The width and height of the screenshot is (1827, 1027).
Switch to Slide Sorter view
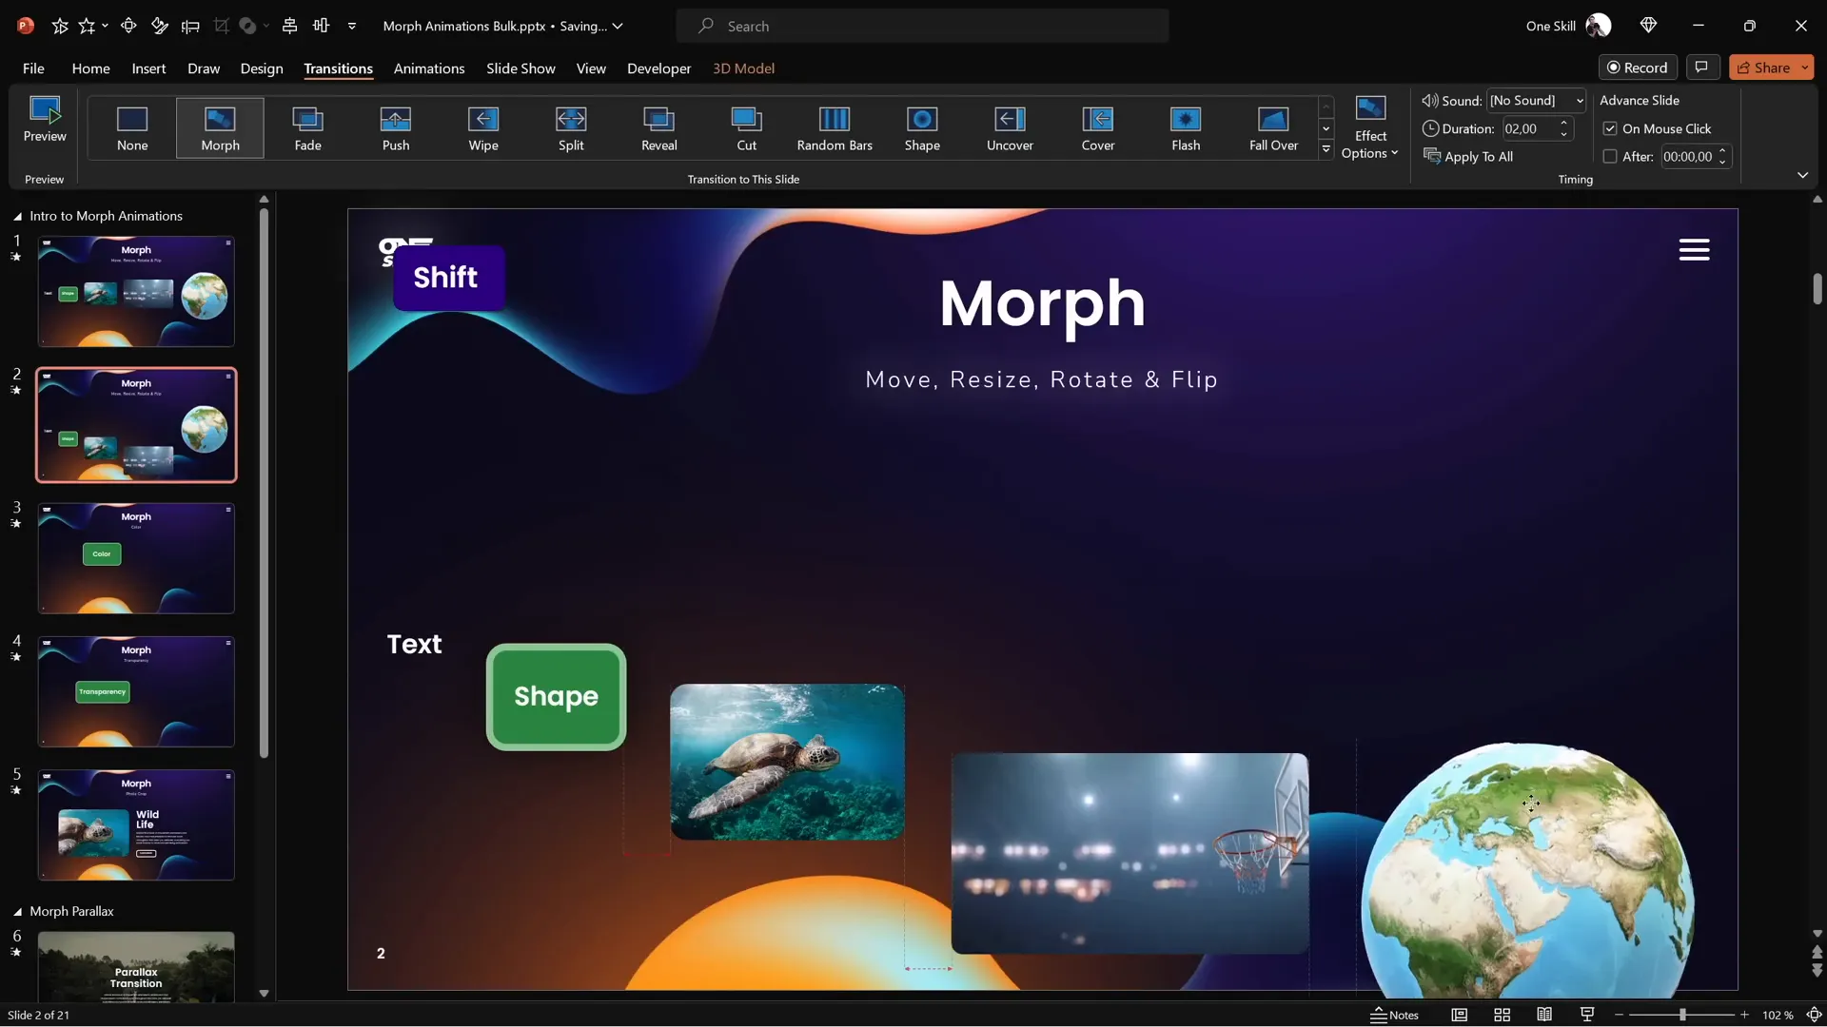(1502, 1015)
